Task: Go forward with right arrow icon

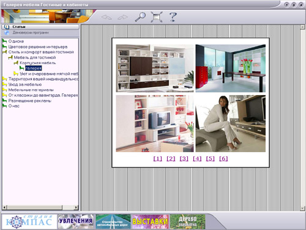Action: click(122, 17)
